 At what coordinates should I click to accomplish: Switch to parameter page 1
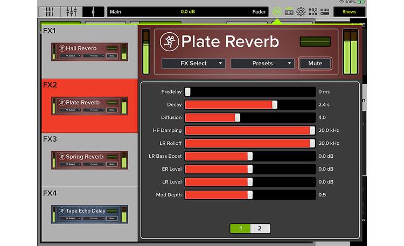[240, 228]
